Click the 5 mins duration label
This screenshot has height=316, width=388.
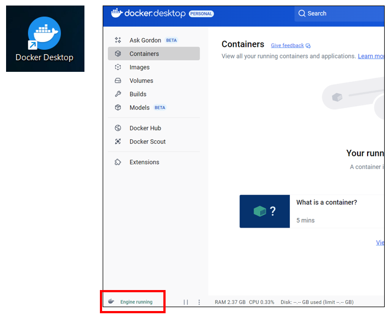click(305, 220)
